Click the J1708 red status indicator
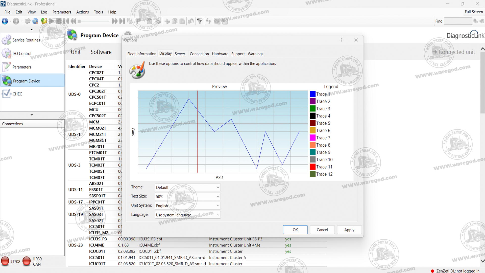This screenshot has width=485, height=273. click(5, 261)
